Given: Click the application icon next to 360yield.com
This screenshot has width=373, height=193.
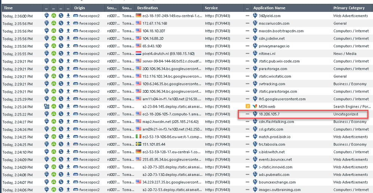Looking at the screenshot, I should click(x=255, y=16).
